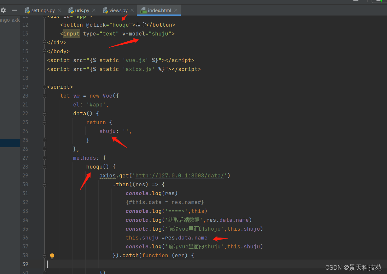Click v-model="shuju" attribute text
Image resolution: width=387 pixels, height=274 pixels.
[x=147, y=34]
